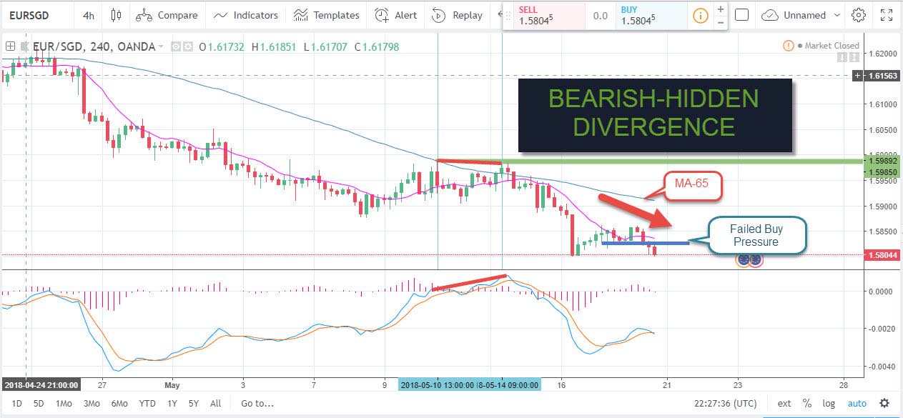Open the Compare symbols tool
903x418 pixels.
[166, 15]
